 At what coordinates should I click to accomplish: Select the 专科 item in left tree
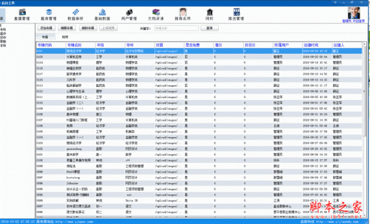coord(3,30)
